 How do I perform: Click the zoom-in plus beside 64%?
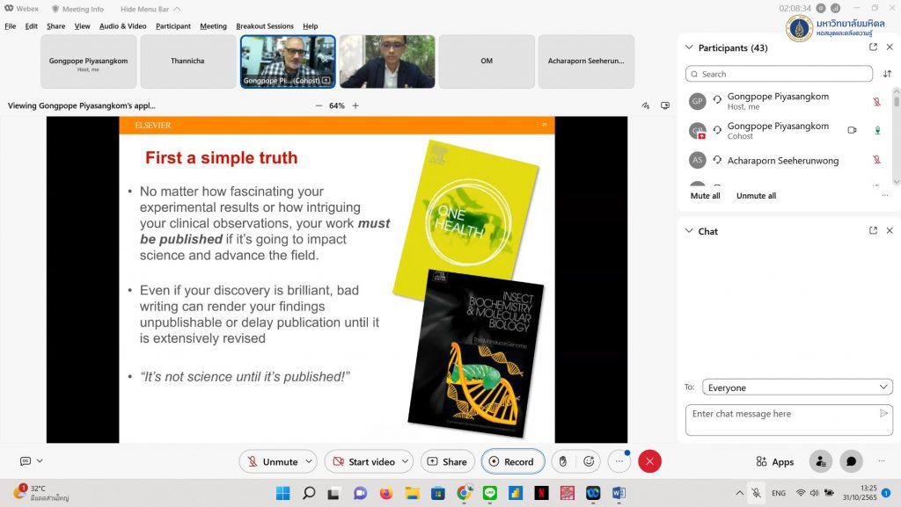pos(355,105)
